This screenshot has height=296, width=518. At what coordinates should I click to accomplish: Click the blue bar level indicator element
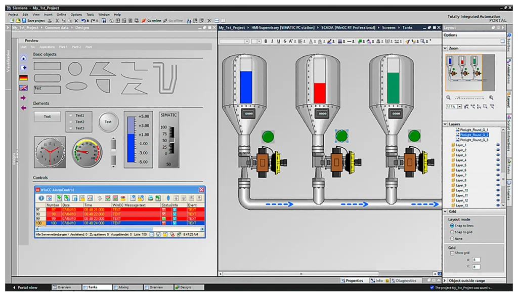[x=138, y=140]
